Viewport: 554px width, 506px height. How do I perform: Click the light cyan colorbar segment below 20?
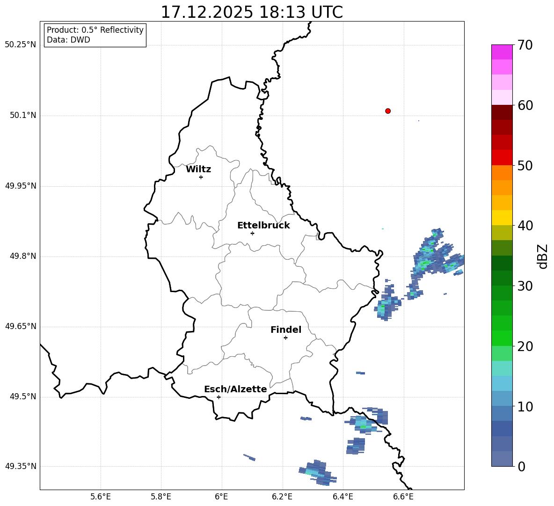pos(502,368)
